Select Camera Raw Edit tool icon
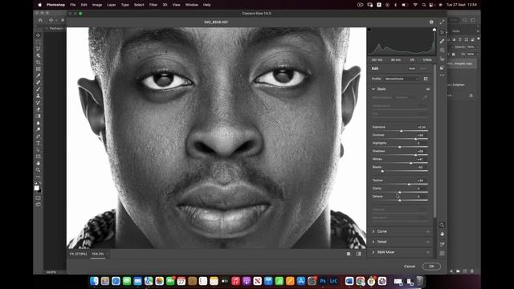514x289 pixels. pyautogui.click(x=442, y=32)
